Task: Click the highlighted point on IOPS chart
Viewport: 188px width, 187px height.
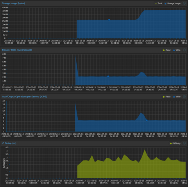Action: (x=147, y=120)
